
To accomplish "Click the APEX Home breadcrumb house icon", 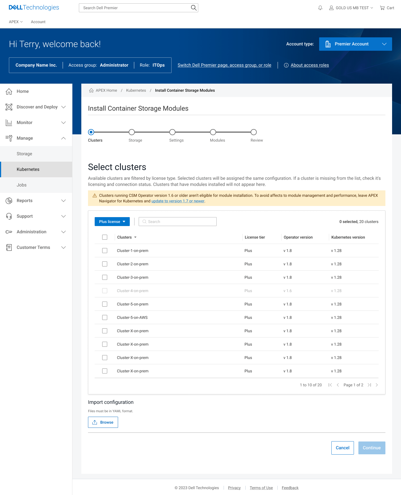I will tap(91, 90).
